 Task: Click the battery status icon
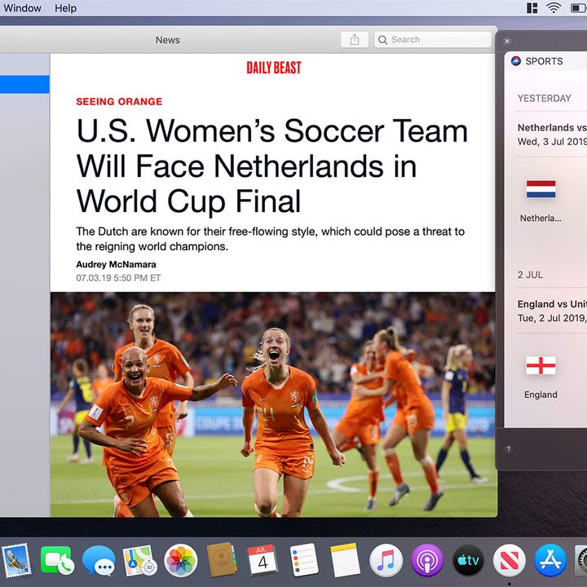click(578, 8)
